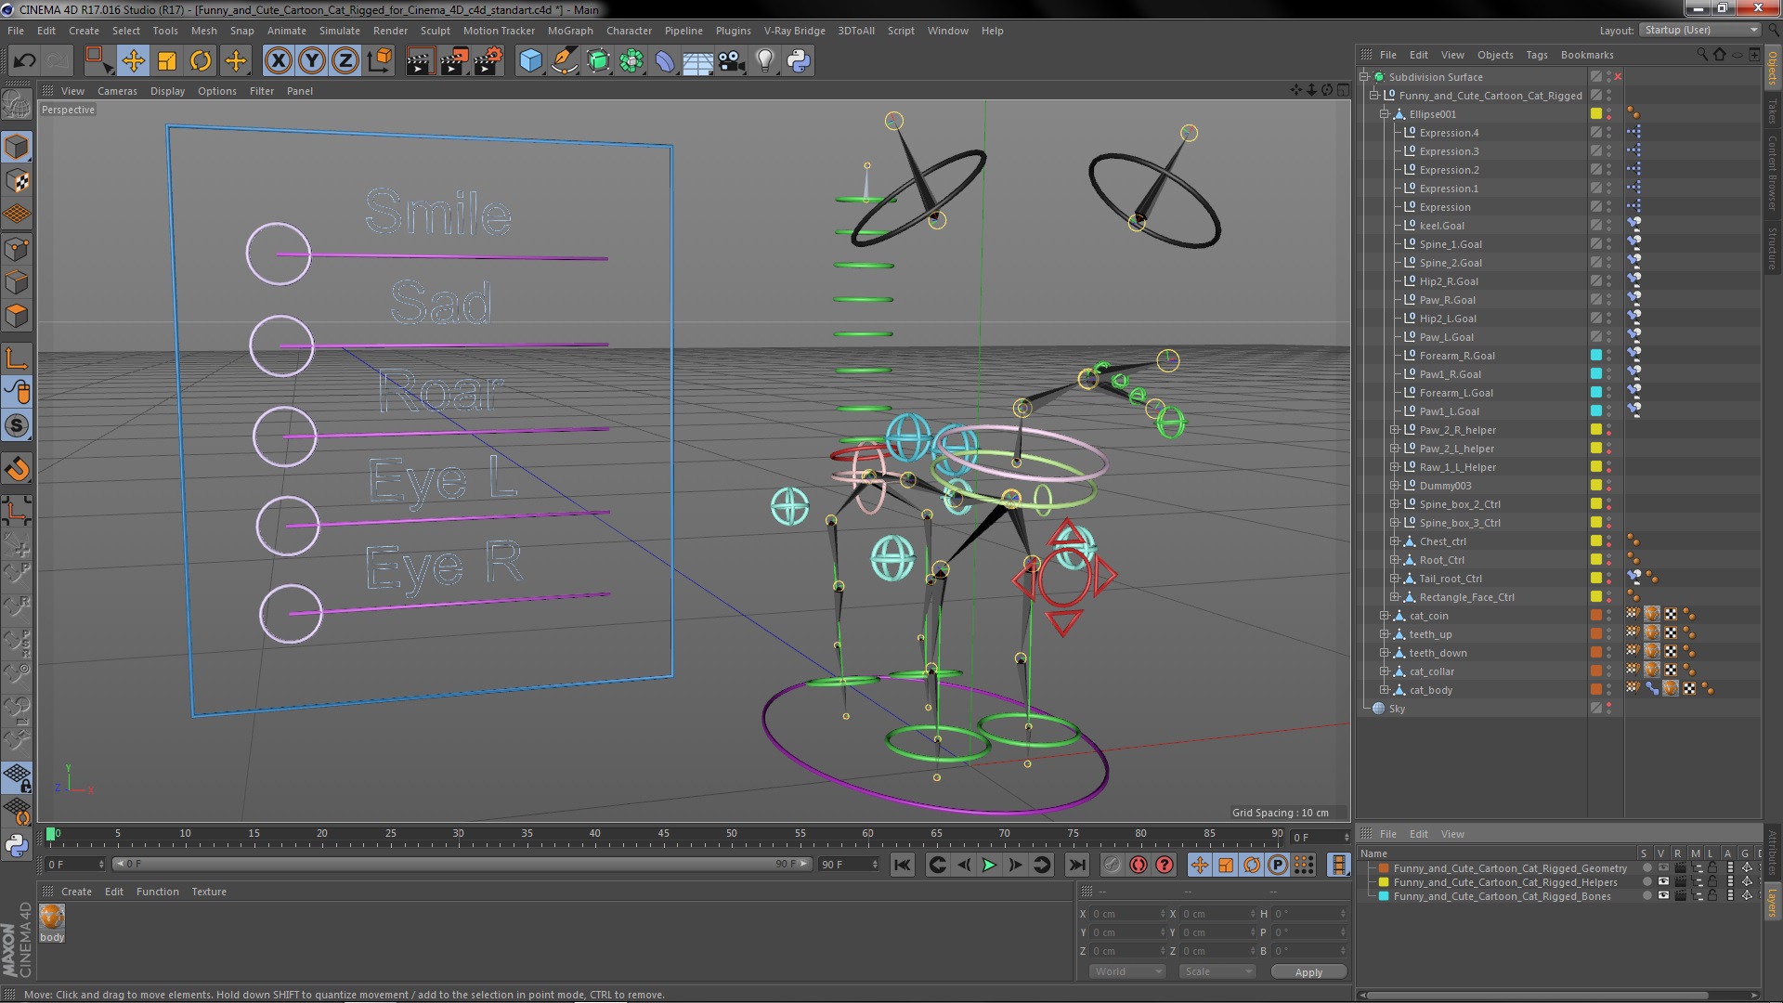Open the World coordinate dropdown
The width and height of the screenshot is (1783, 1003).
pyautogui.click(x=1126, y=971)
